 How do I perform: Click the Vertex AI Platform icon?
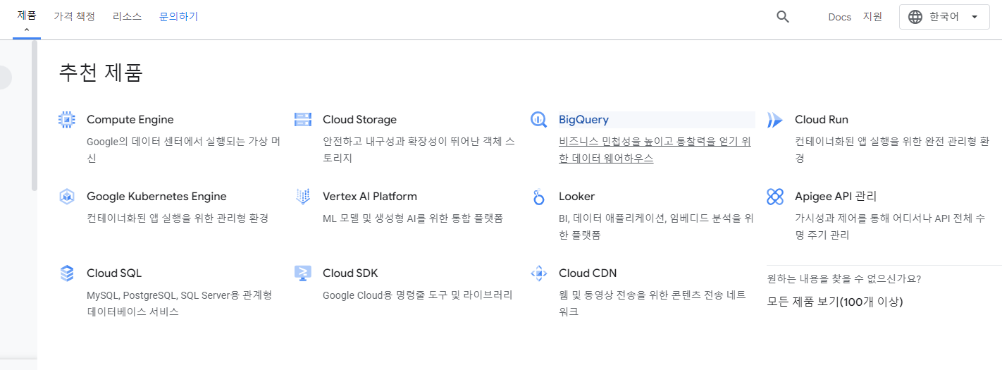303,197
